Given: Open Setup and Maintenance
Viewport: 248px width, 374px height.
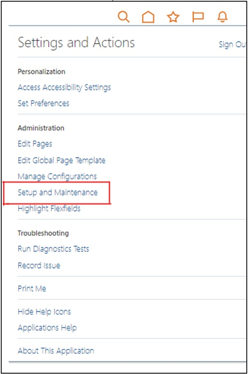Looking at the screenshot, I should click(58, 192).
